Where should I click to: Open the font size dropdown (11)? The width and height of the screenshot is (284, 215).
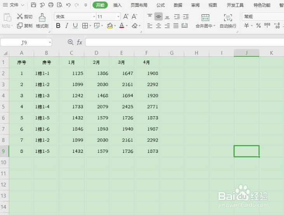click(118, 17)
